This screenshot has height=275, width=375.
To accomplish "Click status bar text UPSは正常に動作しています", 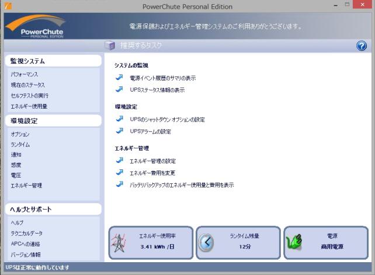I will [x=37, y=267].
